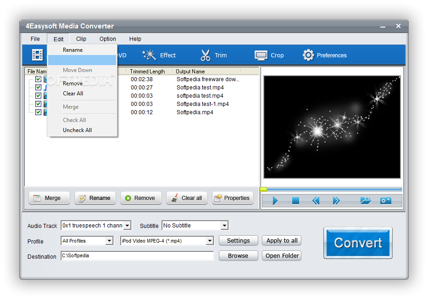Screen dimensions: 428x299
Task: Select the highlighted blank Edit menu entry
Action: tap(82, 60)
